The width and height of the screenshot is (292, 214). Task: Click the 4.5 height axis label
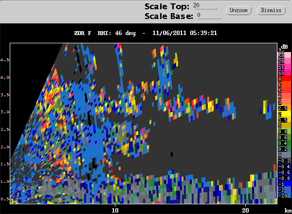(x=4, y=60)
